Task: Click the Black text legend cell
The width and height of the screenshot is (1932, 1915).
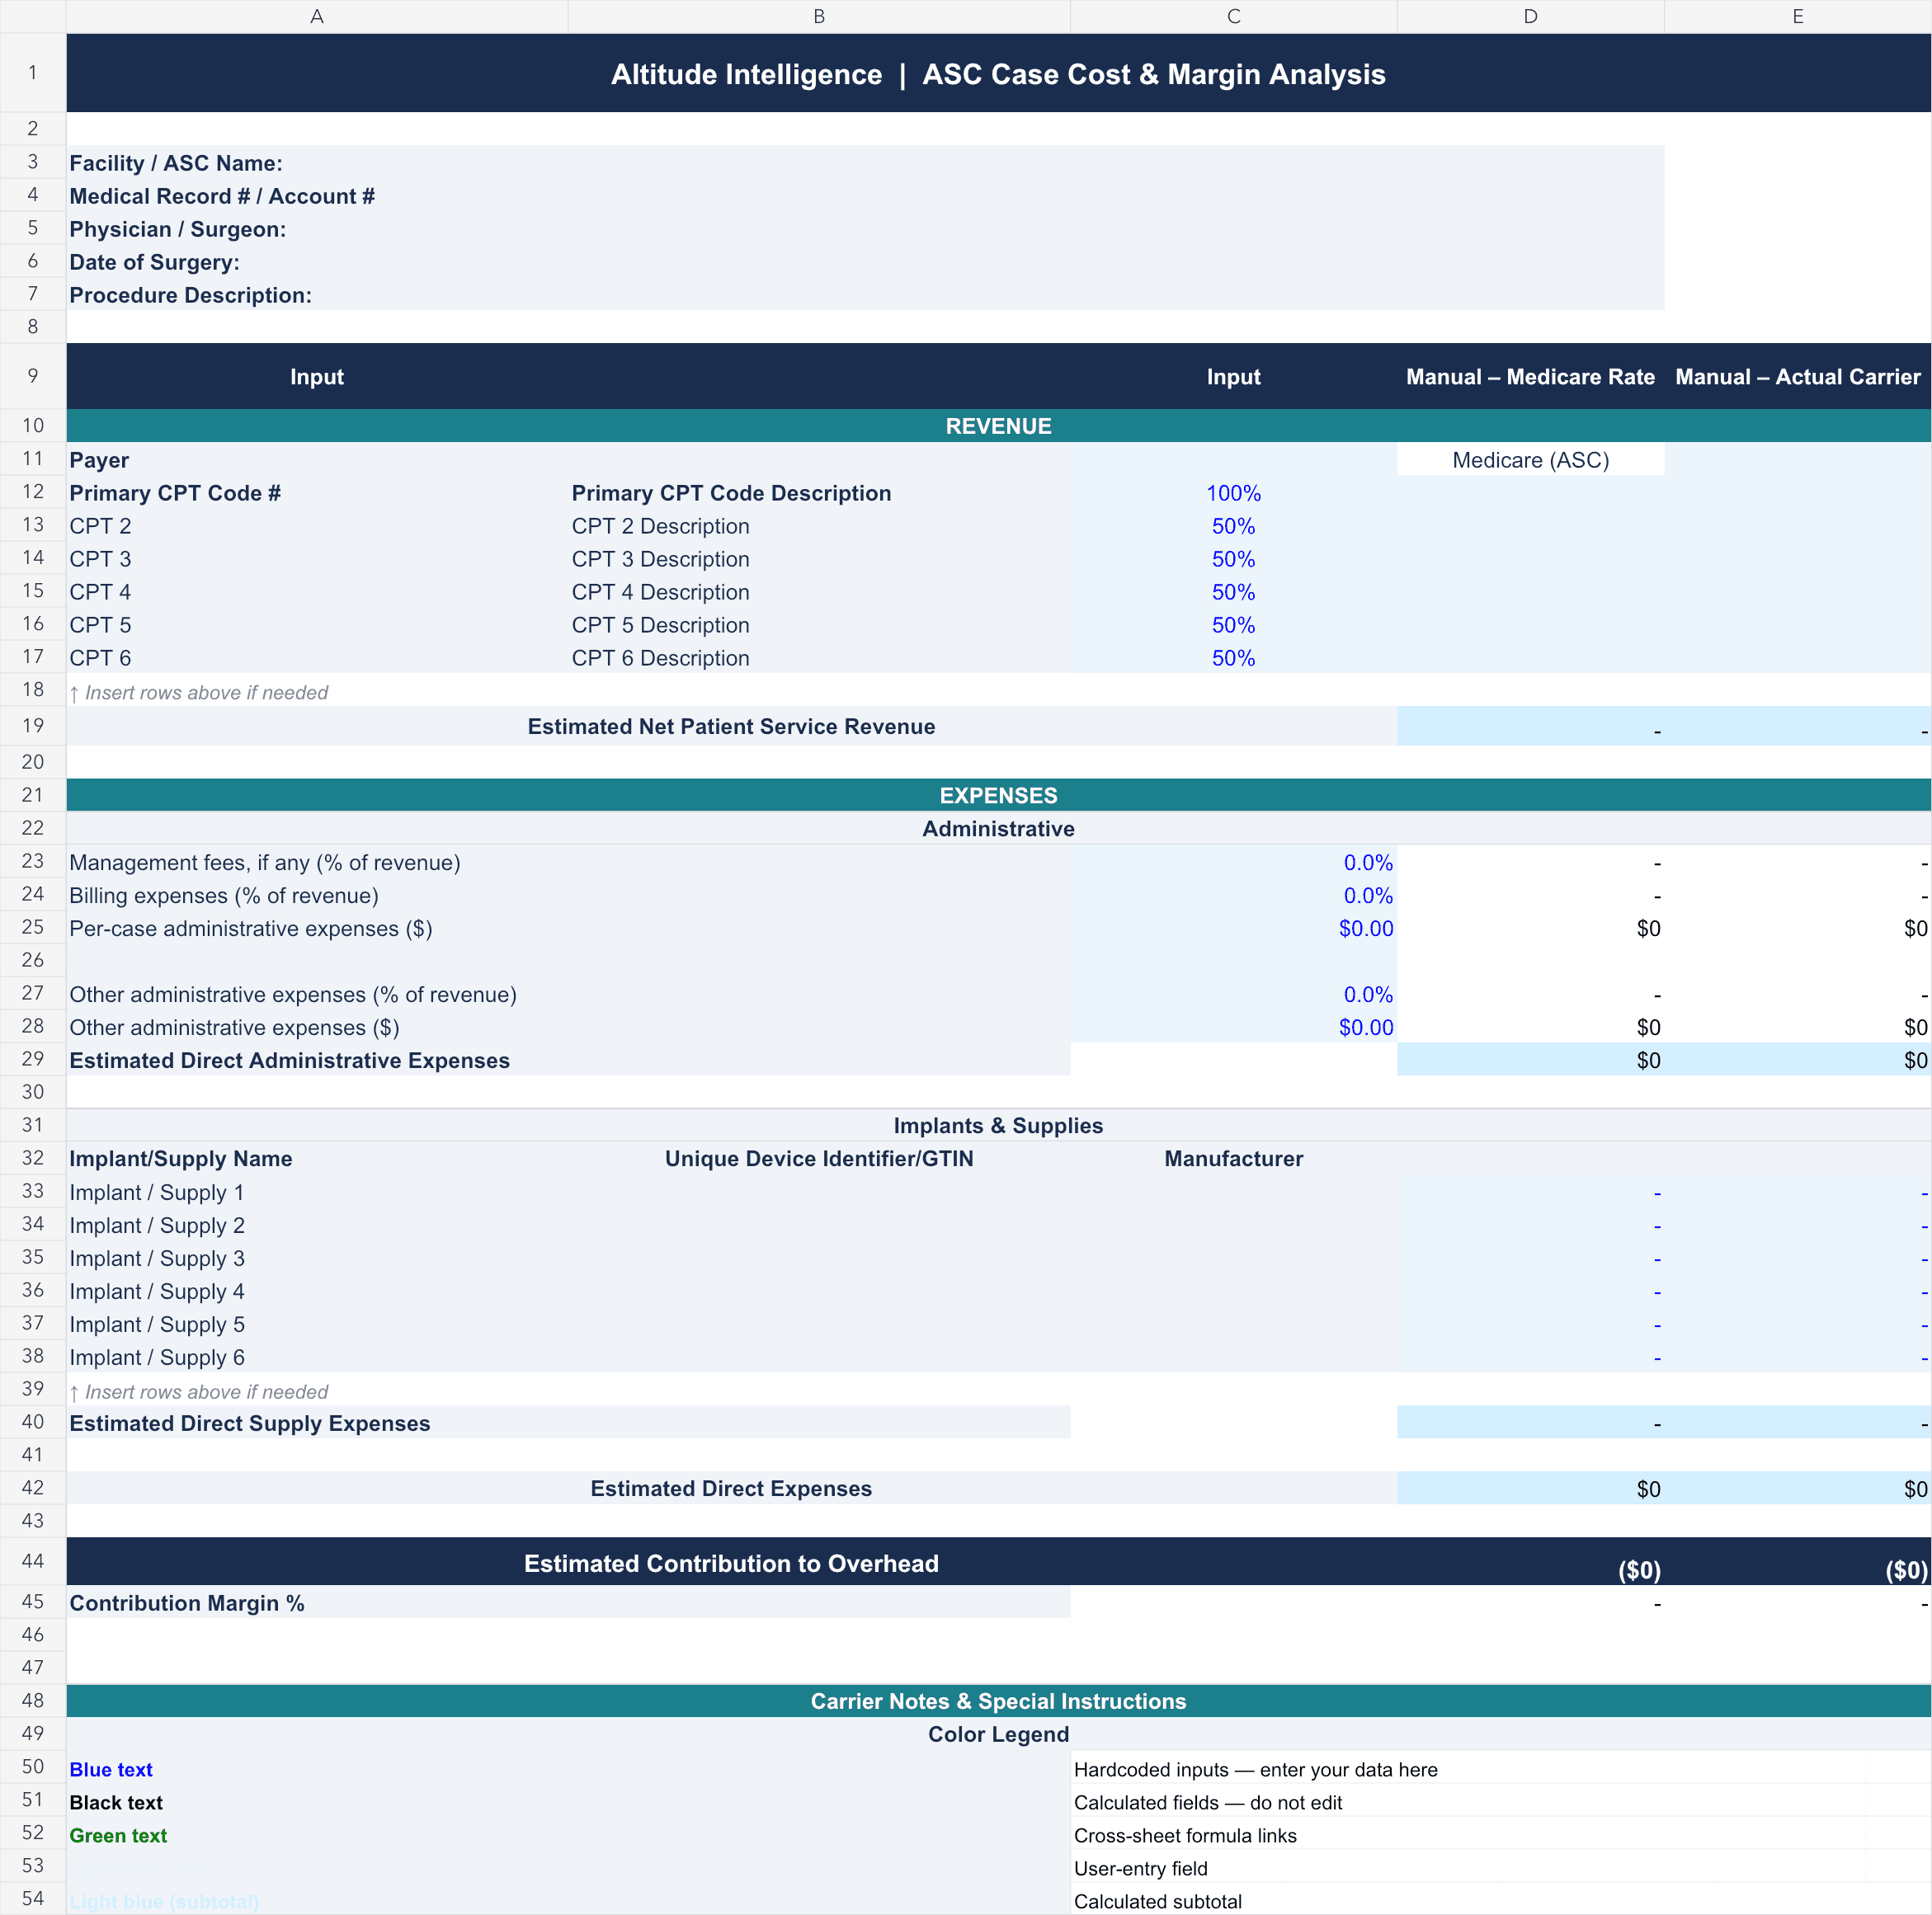Action: coord(568,1802)
